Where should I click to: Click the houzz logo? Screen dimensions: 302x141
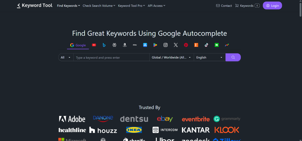tap(103, 130)
